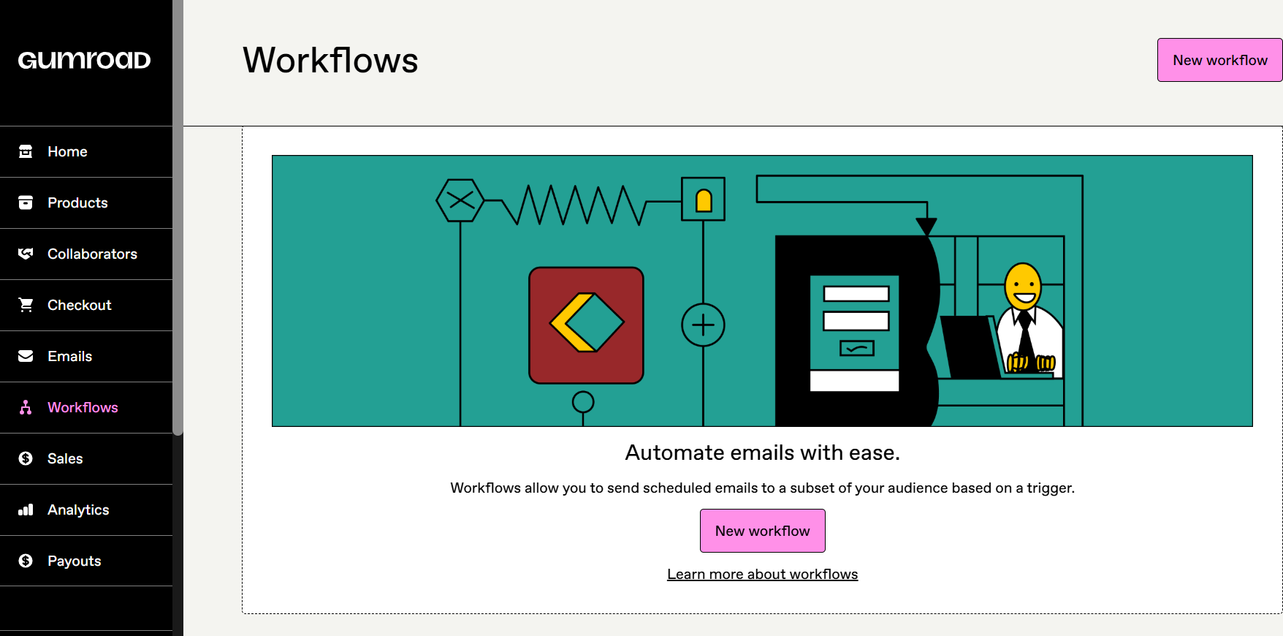Click the Gumroad logo

tap(84, 60)
